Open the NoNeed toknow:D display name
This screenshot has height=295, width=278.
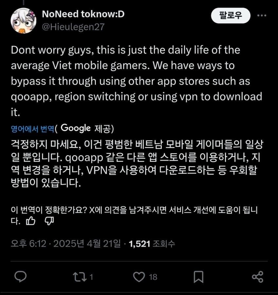(83, 14)
